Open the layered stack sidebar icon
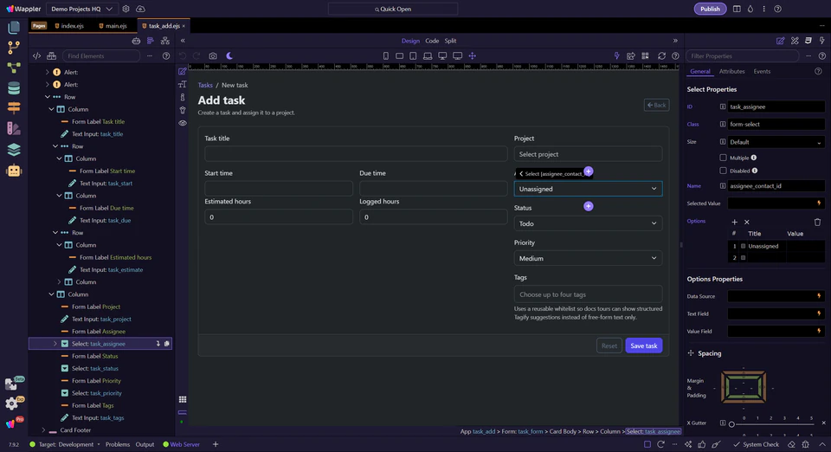831x452 pixels. pos(14,150)
